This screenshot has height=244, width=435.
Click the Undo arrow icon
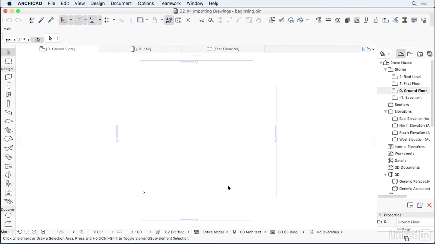point(9,20)
